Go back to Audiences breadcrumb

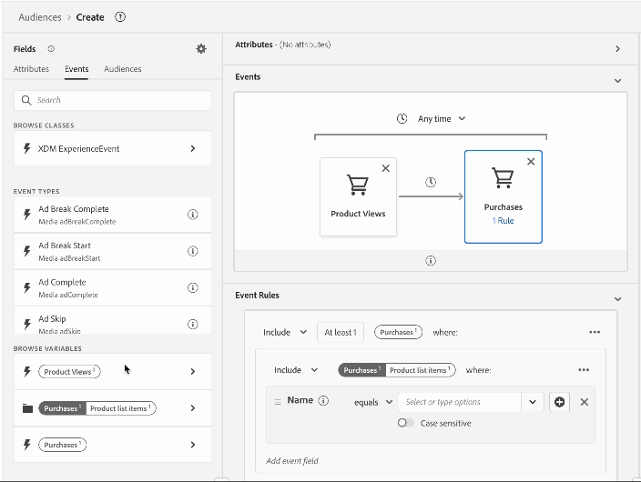[40, 17]
